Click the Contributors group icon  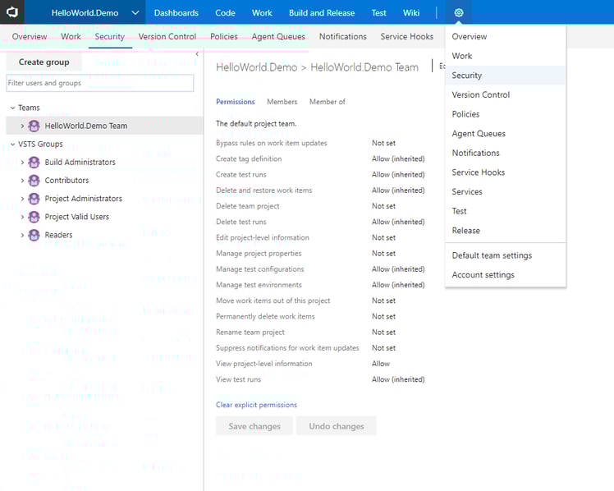34,181
